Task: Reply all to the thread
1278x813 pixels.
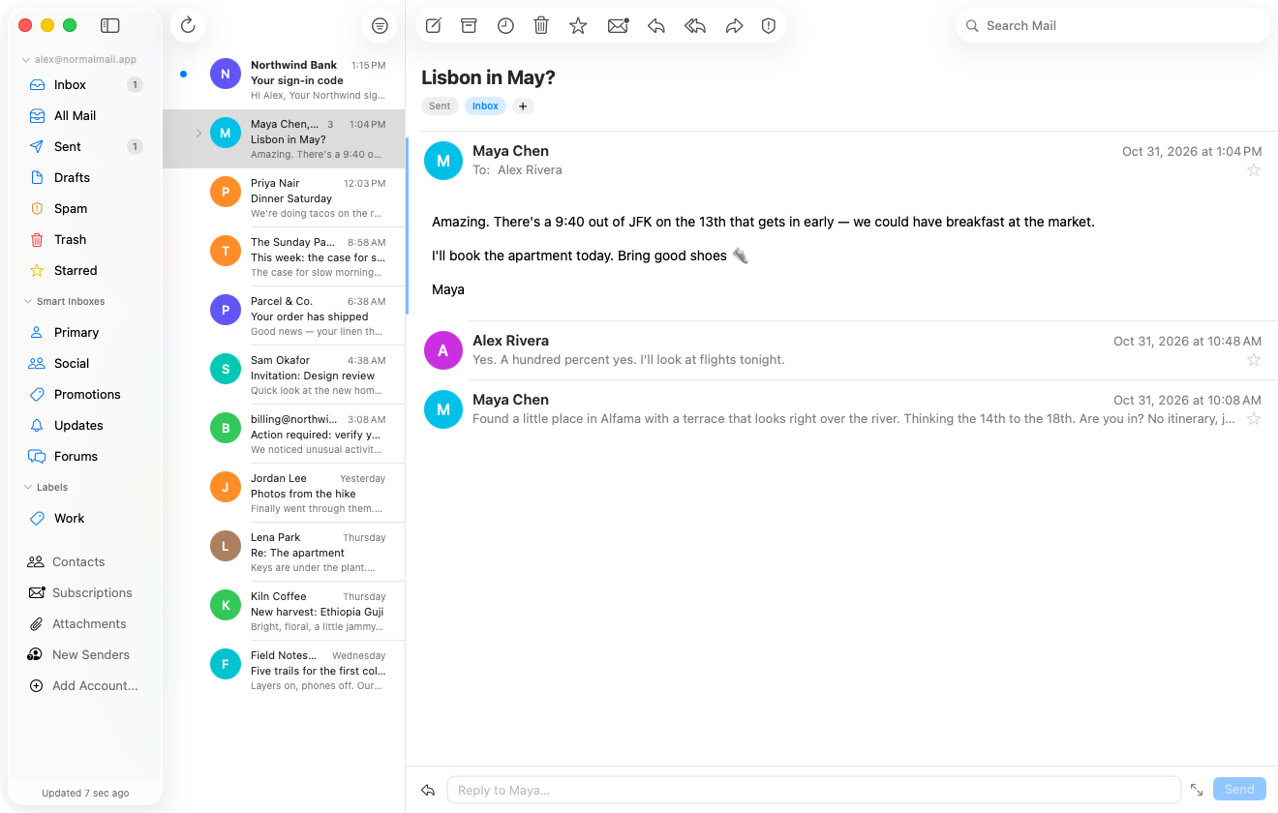Action: click(695, 26)
